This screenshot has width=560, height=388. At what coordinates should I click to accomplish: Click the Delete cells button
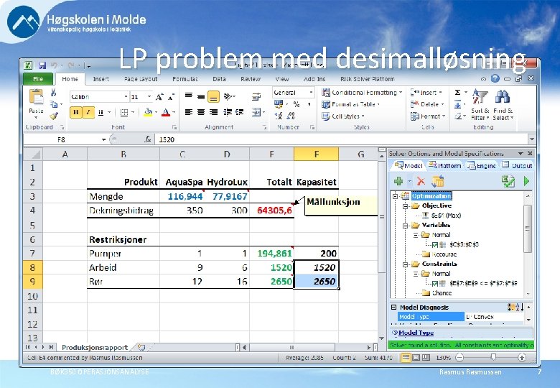click(x=426, y=104)
